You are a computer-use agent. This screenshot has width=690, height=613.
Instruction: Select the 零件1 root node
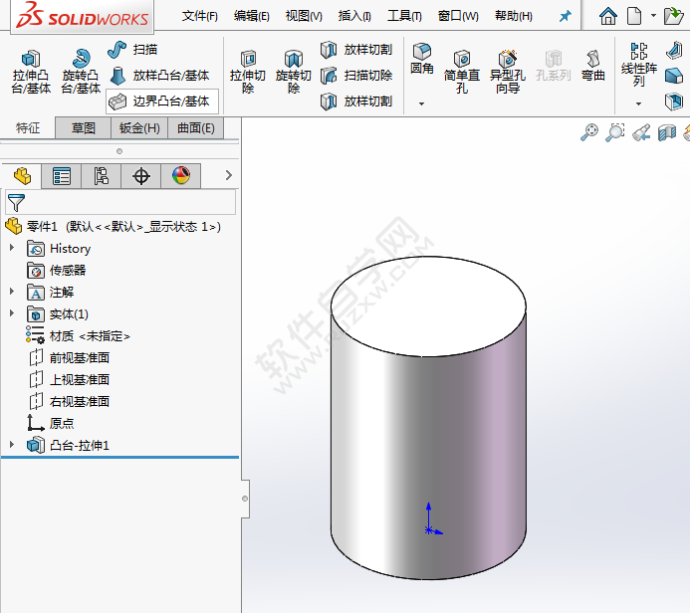(113, 227)
